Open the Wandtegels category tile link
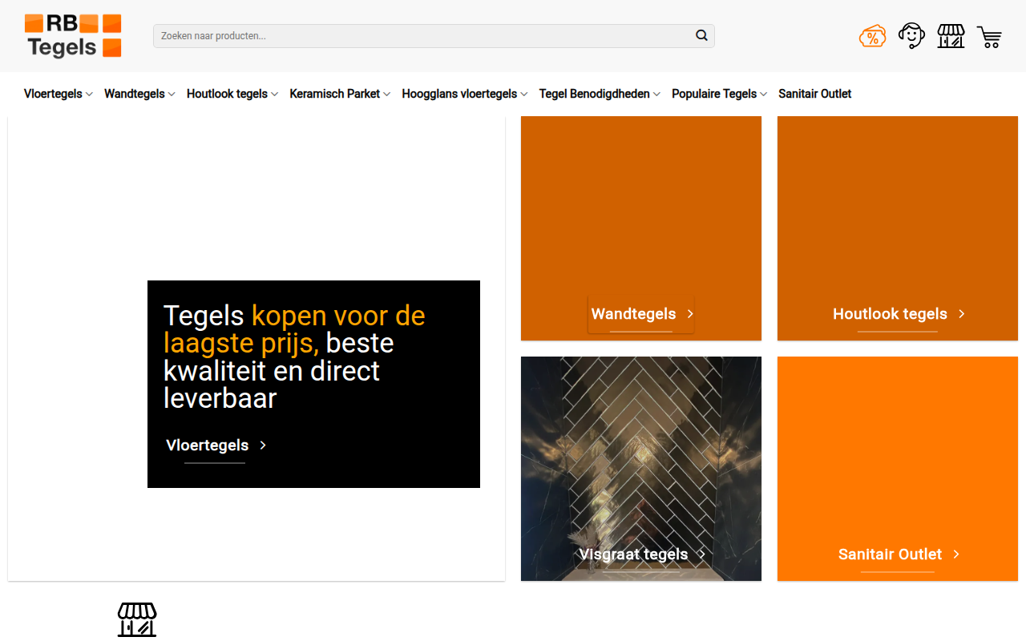Viewport: 1026px width, 641px height. click(x=633, y=314)
